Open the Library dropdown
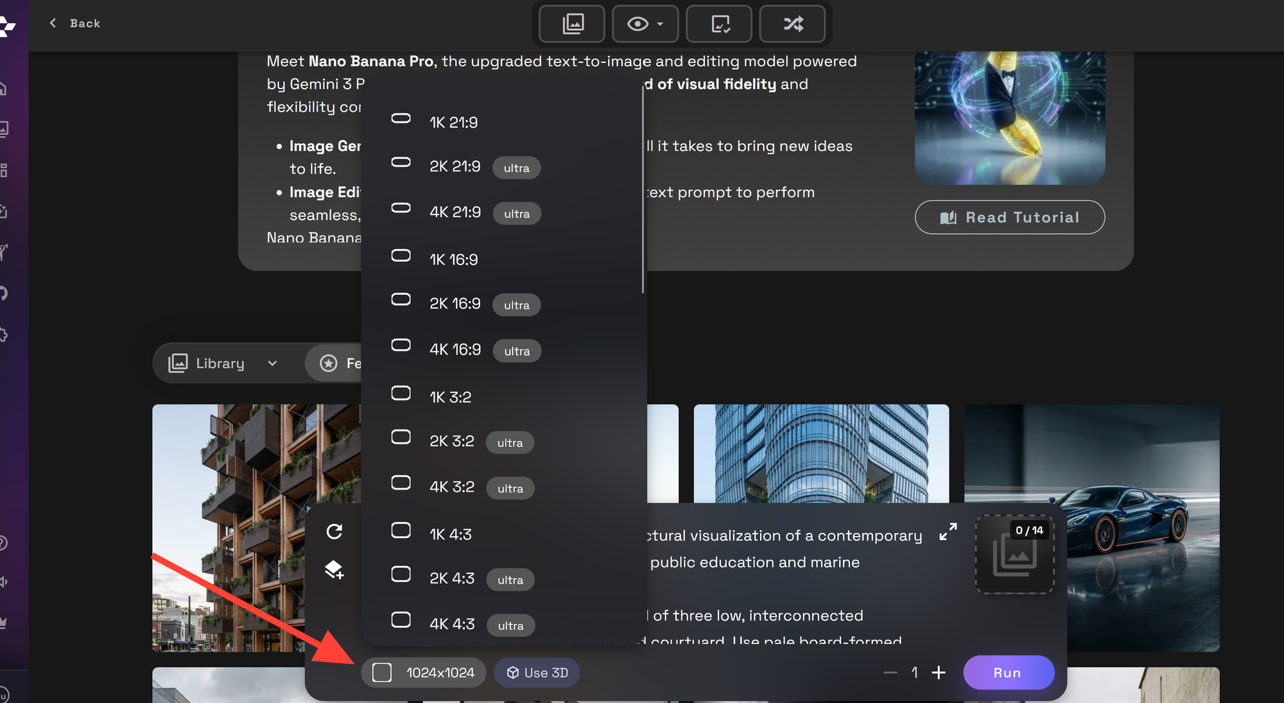This screenshot has width=1284, height=703. click(223, 363)
